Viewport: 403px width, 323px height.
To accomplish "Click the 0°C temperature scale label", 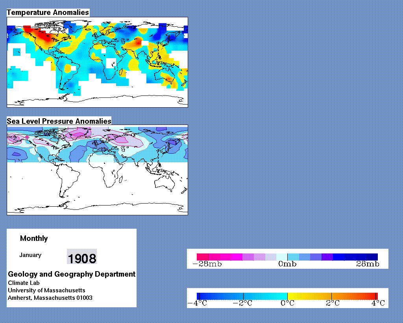I will coord(287,303).
